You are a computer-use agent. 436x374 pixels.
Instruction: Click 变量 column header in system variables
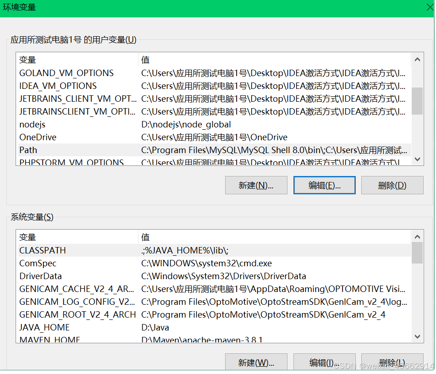(27, 237)
